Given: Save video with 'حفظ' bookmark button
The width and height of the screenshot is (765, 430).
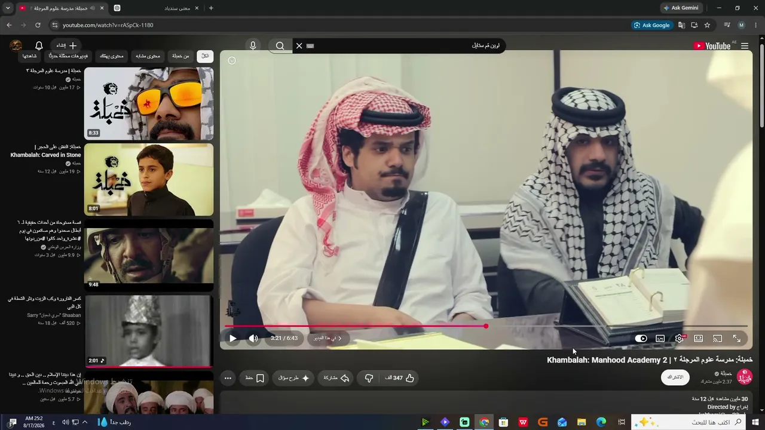Looking at the screenshot, I should click(255, 378).
